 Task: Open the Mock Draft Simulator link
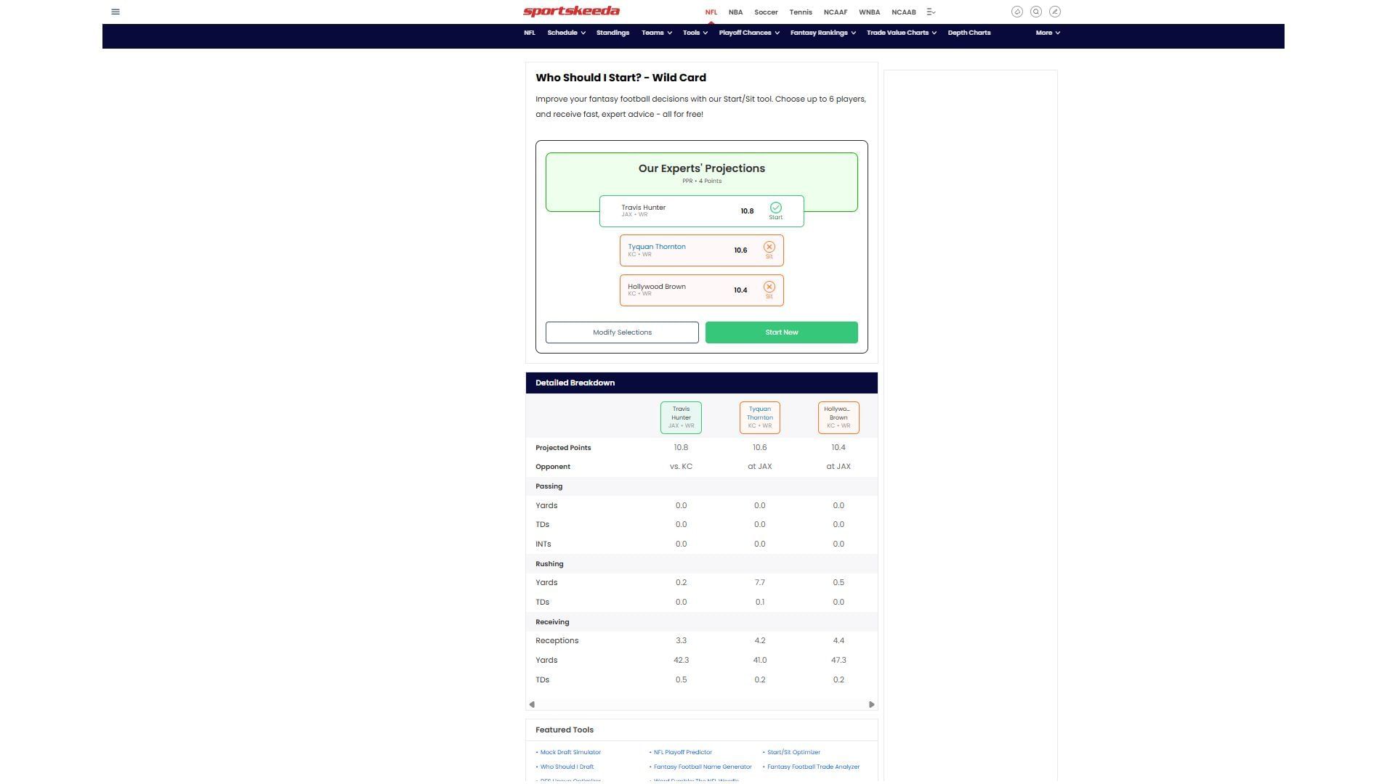(570, 753)
